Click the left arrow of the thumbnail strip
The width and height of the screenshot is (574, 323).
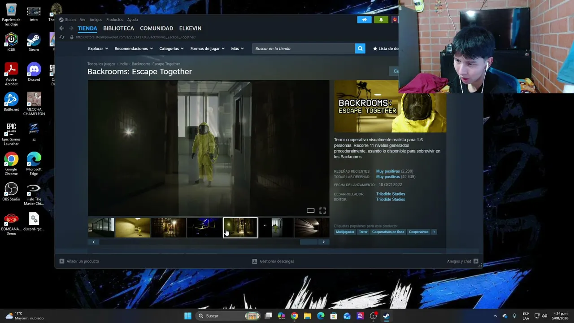point(93,242)
